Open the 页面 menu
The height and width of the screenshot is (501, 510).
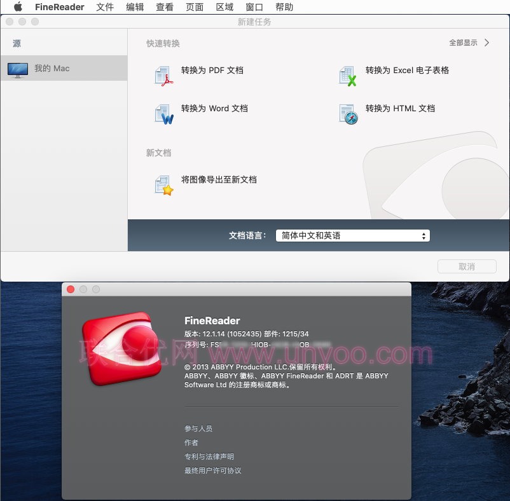[195, 7]
